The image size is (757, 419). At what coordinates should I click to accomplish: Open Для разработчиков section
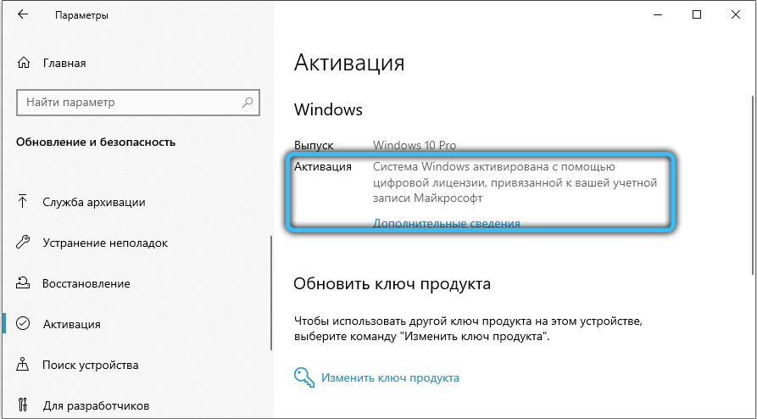[95, 405]
